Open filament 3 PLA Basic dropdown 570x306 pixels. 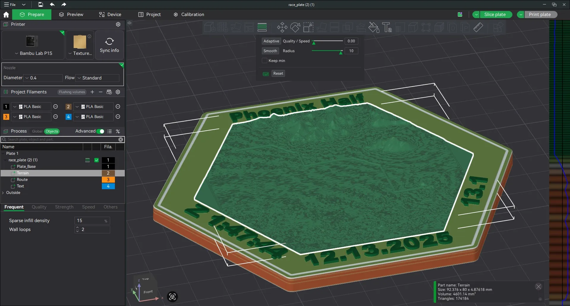tap(31, 117)
